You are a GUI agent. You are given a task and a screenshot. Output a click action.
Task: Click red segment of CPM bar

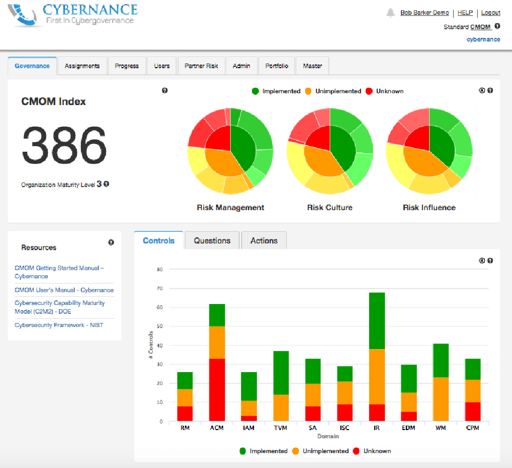coord(473,412)
